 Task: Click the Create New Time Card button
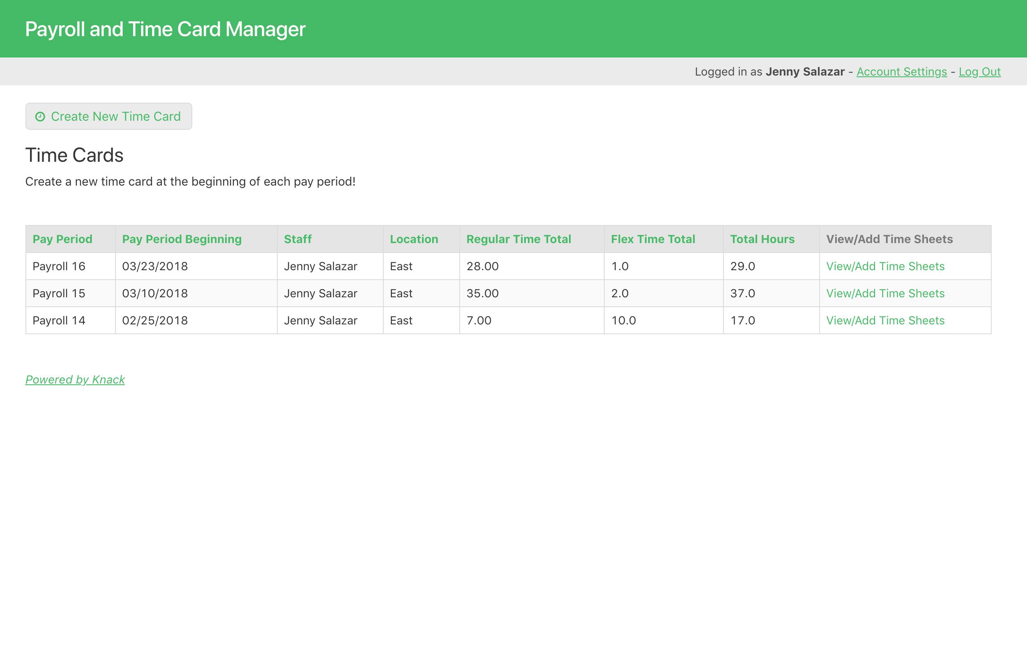(x=108, y=116)
